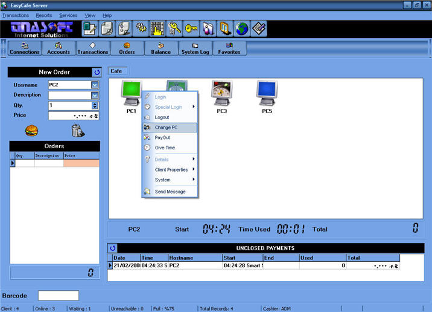
Task: Click the grid with yellow hand icon
Action: (157, 28)
